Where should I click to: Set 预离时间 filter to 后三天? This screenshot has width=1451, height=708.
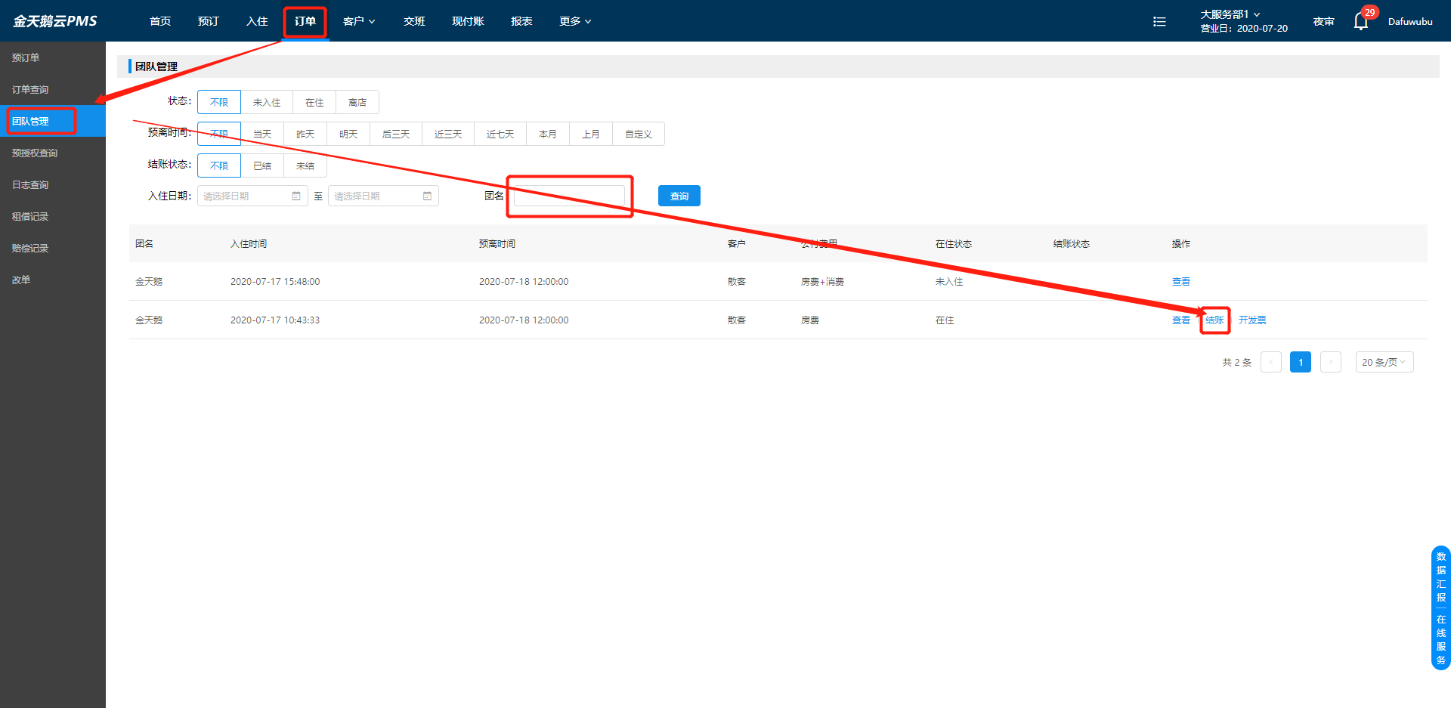pyautogui.click(x=396, y=134)
